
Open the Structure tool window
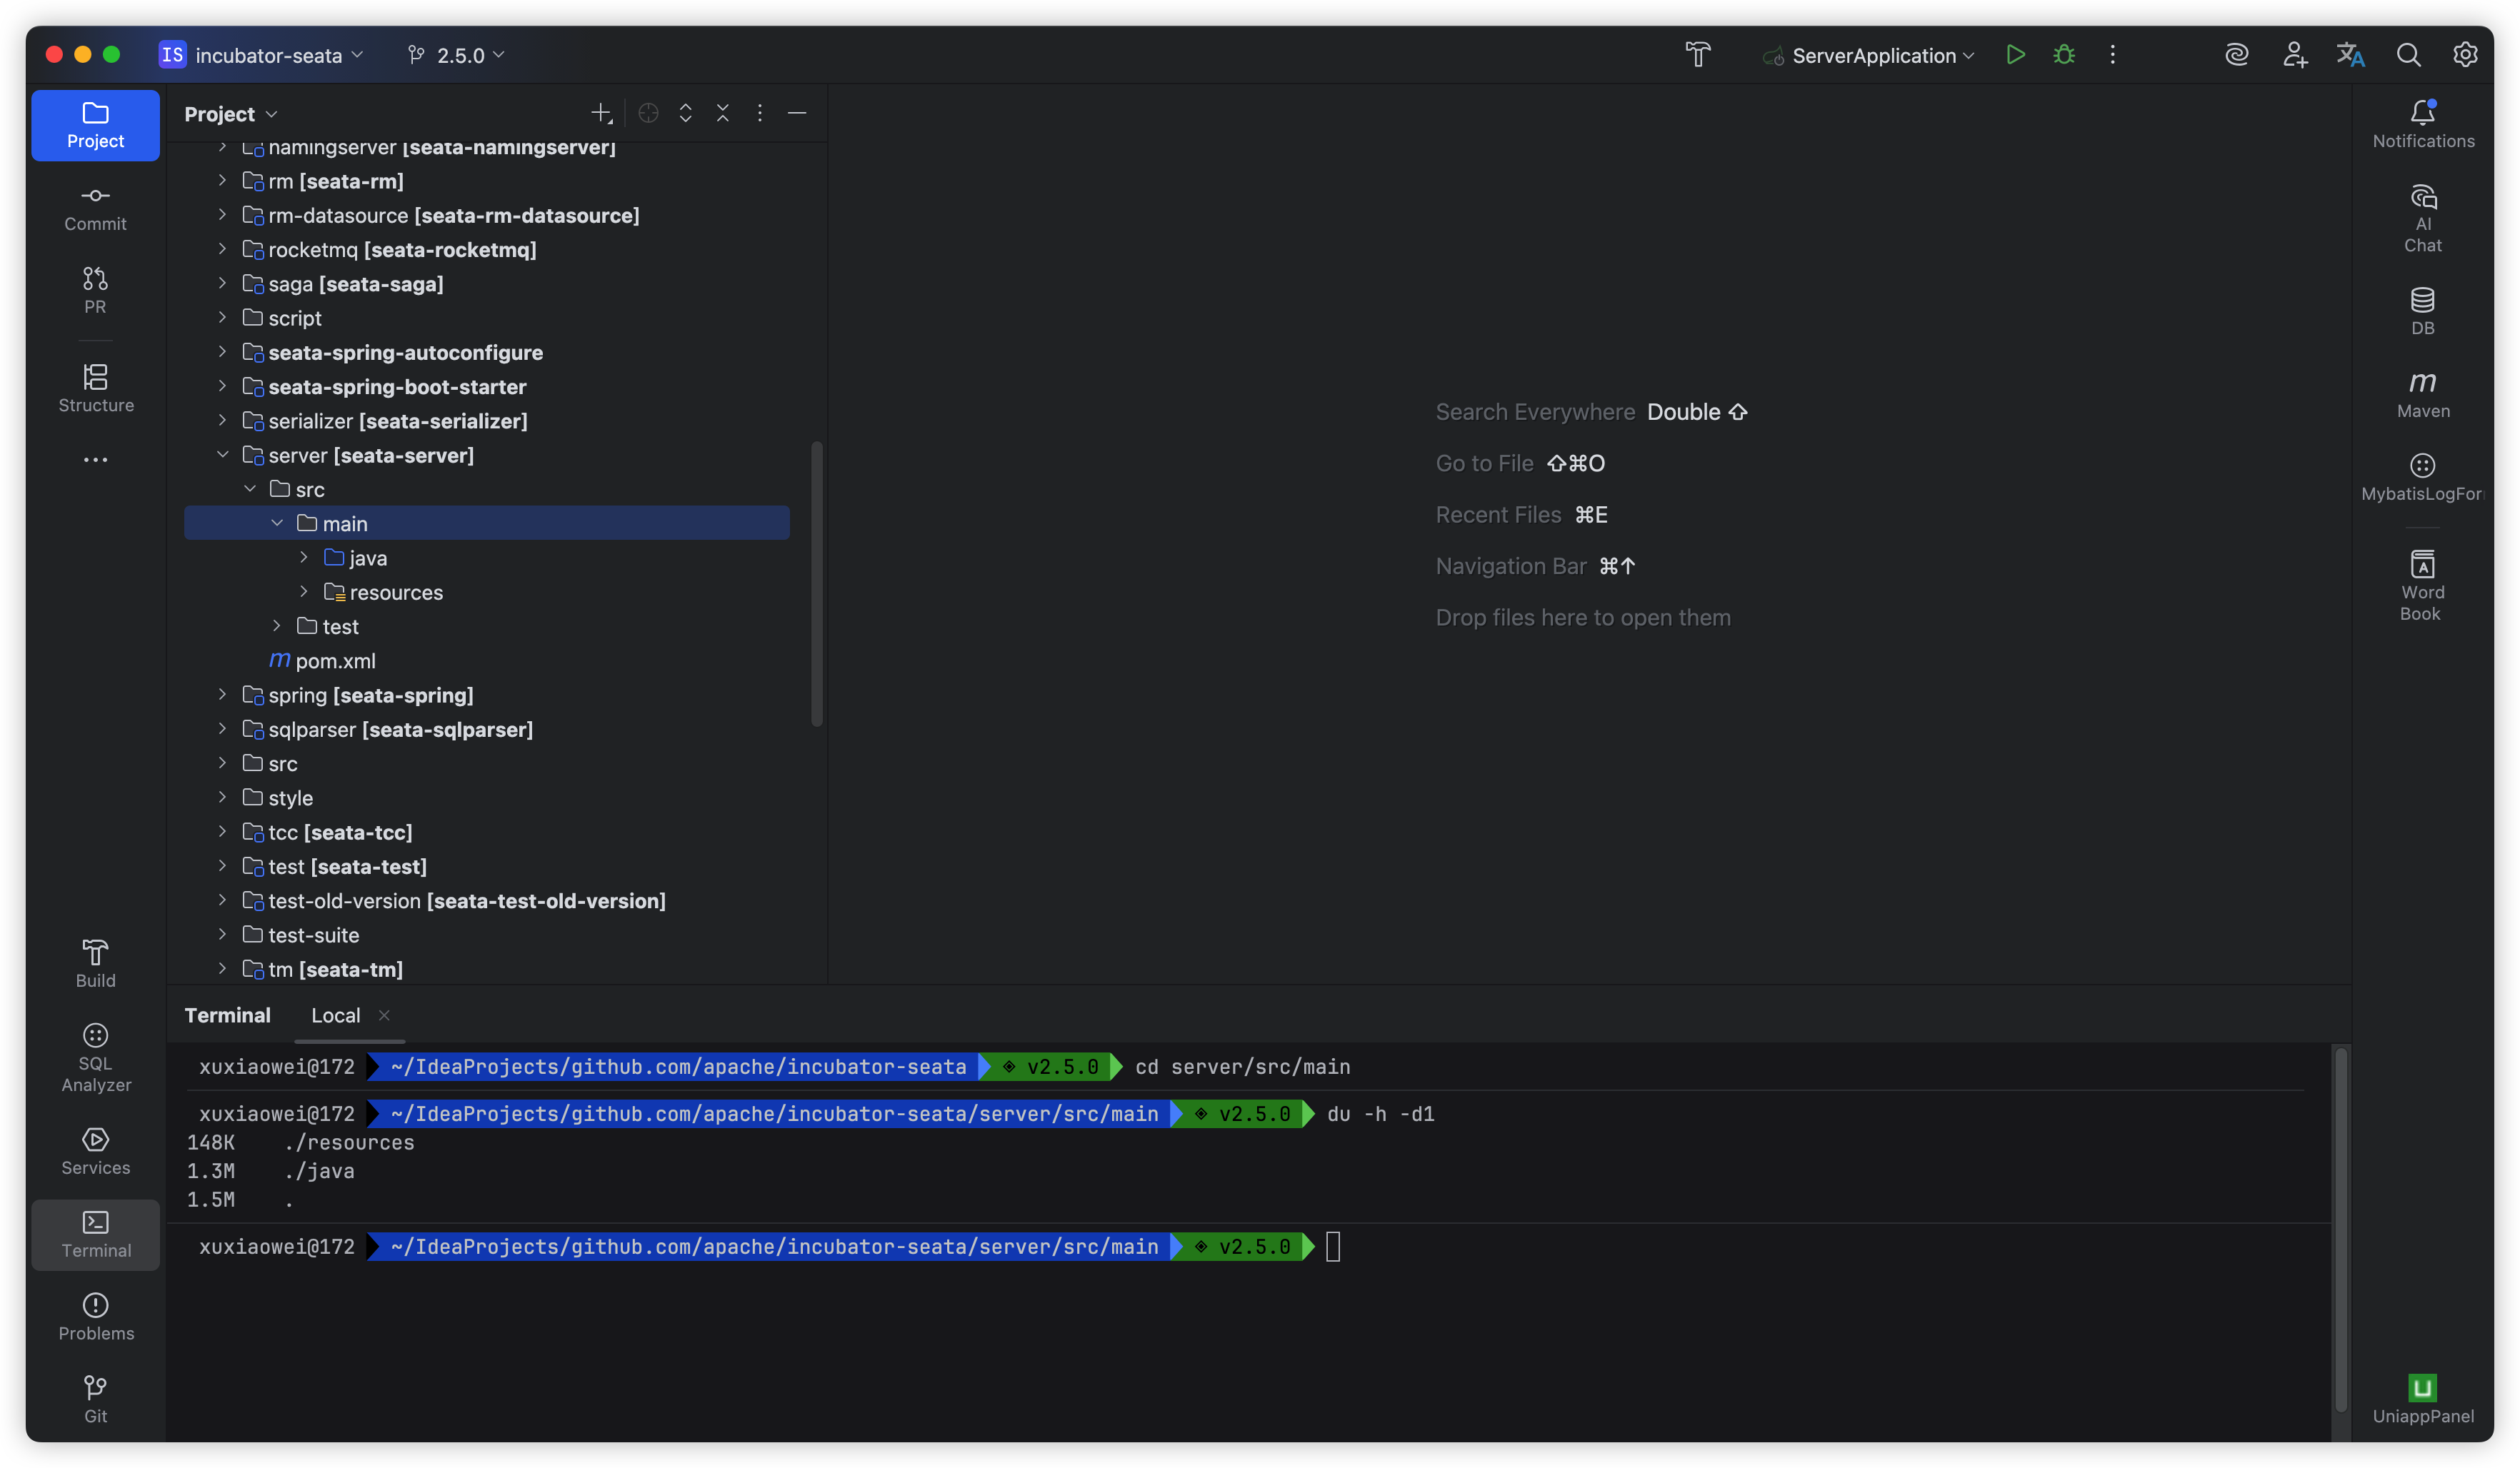pos(95,388)
